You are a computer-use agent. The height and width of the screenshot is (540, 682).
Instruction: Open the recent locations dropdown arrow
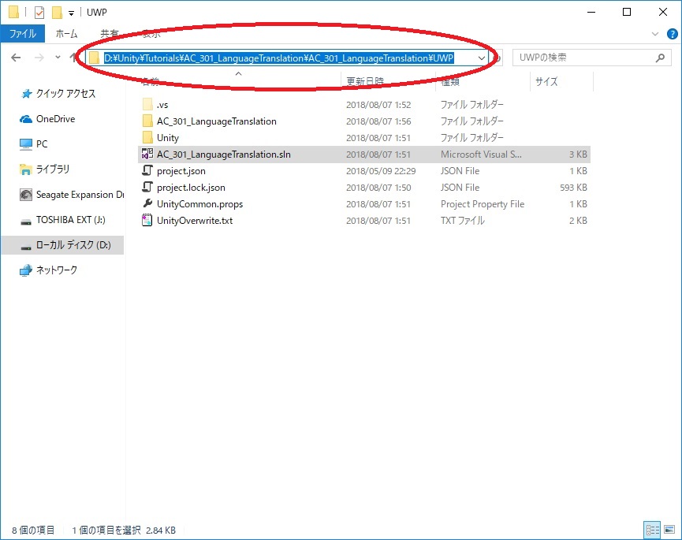click(58, 58)
